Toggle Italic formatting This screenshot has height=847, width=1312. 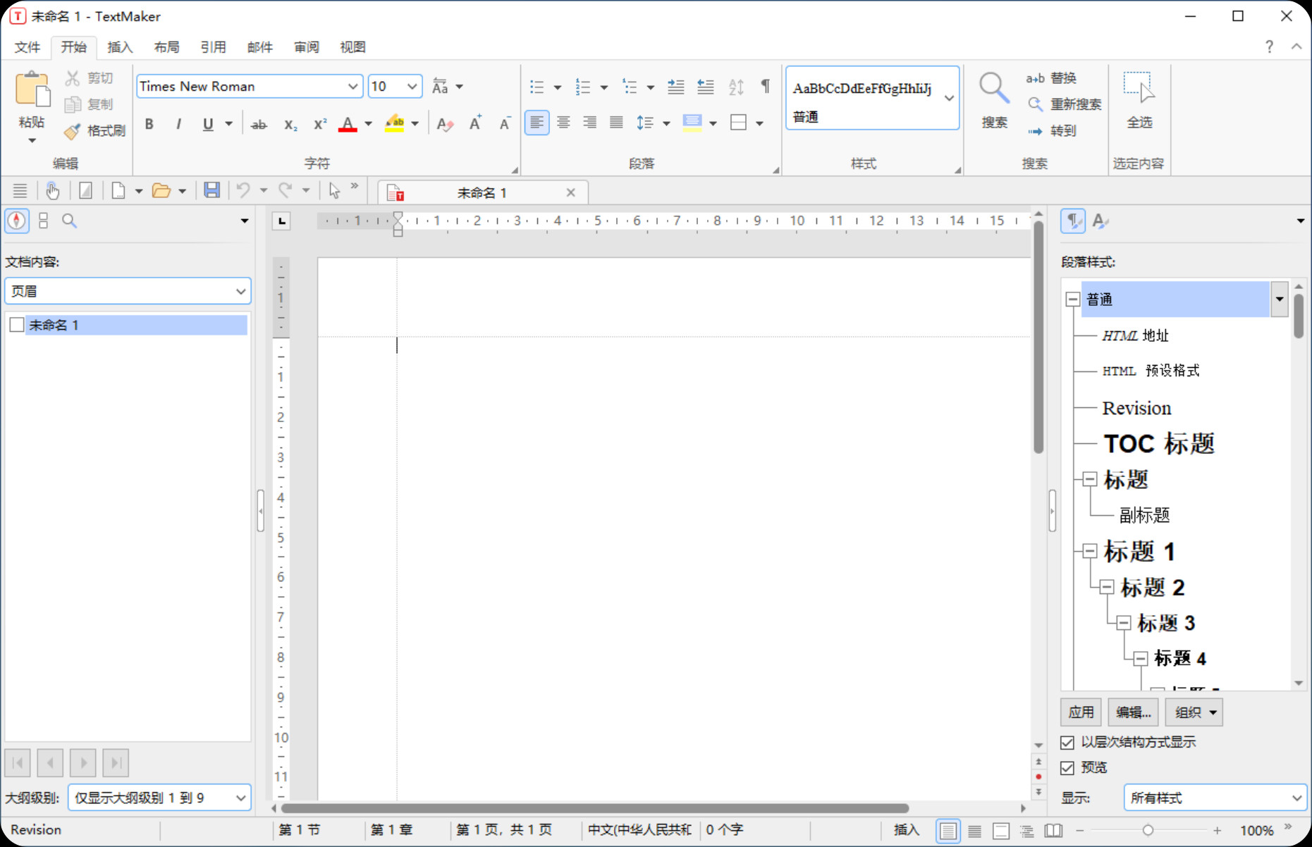(178, 124)
